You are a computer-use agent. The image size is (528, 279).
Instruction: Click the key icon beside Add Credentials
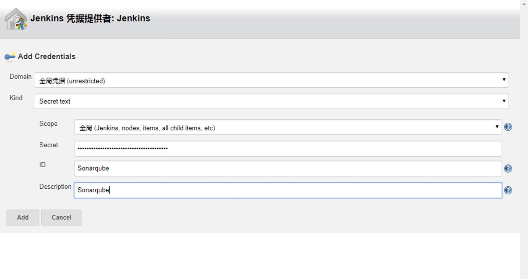(10, 56)
